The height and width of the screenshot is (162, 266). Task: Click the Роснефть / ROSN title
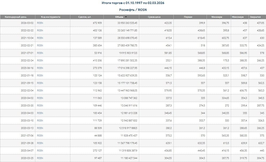click(133, 10)
